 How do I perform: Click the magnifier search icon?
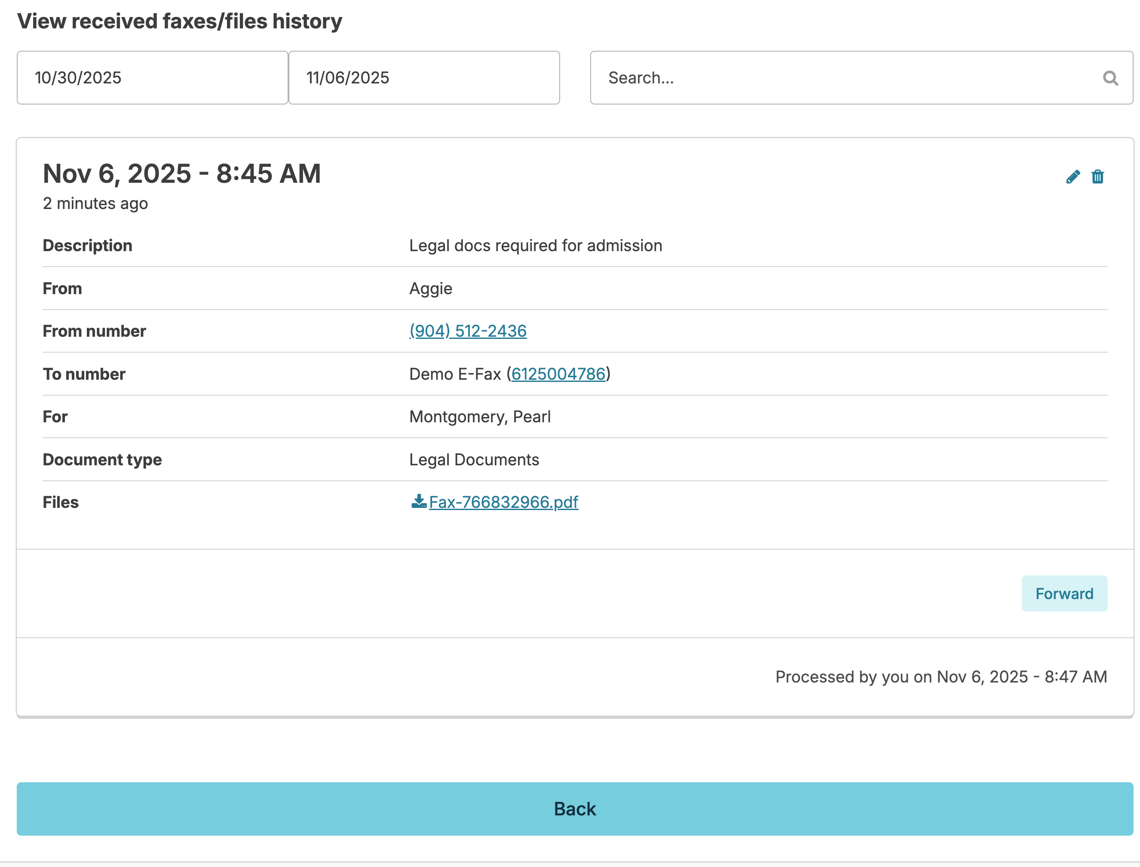coord(1109,78)
